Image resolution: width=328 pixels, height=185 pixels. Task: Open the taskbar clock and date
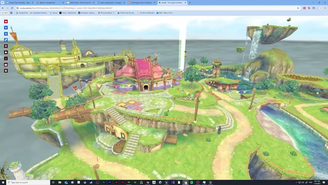[x=317, y=182]
